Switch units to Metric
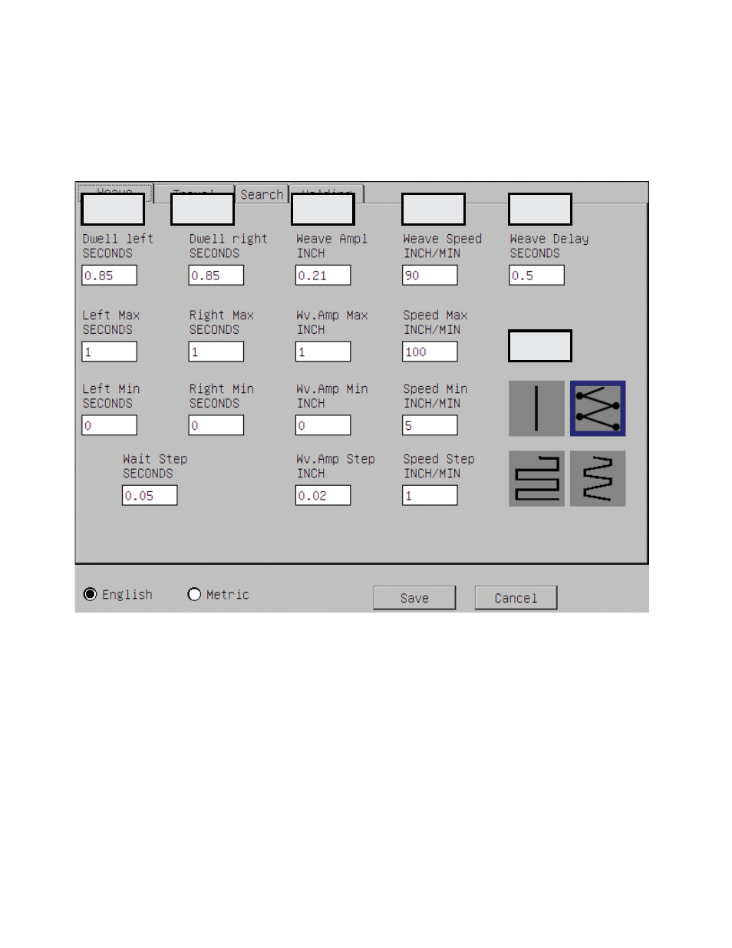The width and height of the screenshot is (732, 948). [x=194, y=594]
